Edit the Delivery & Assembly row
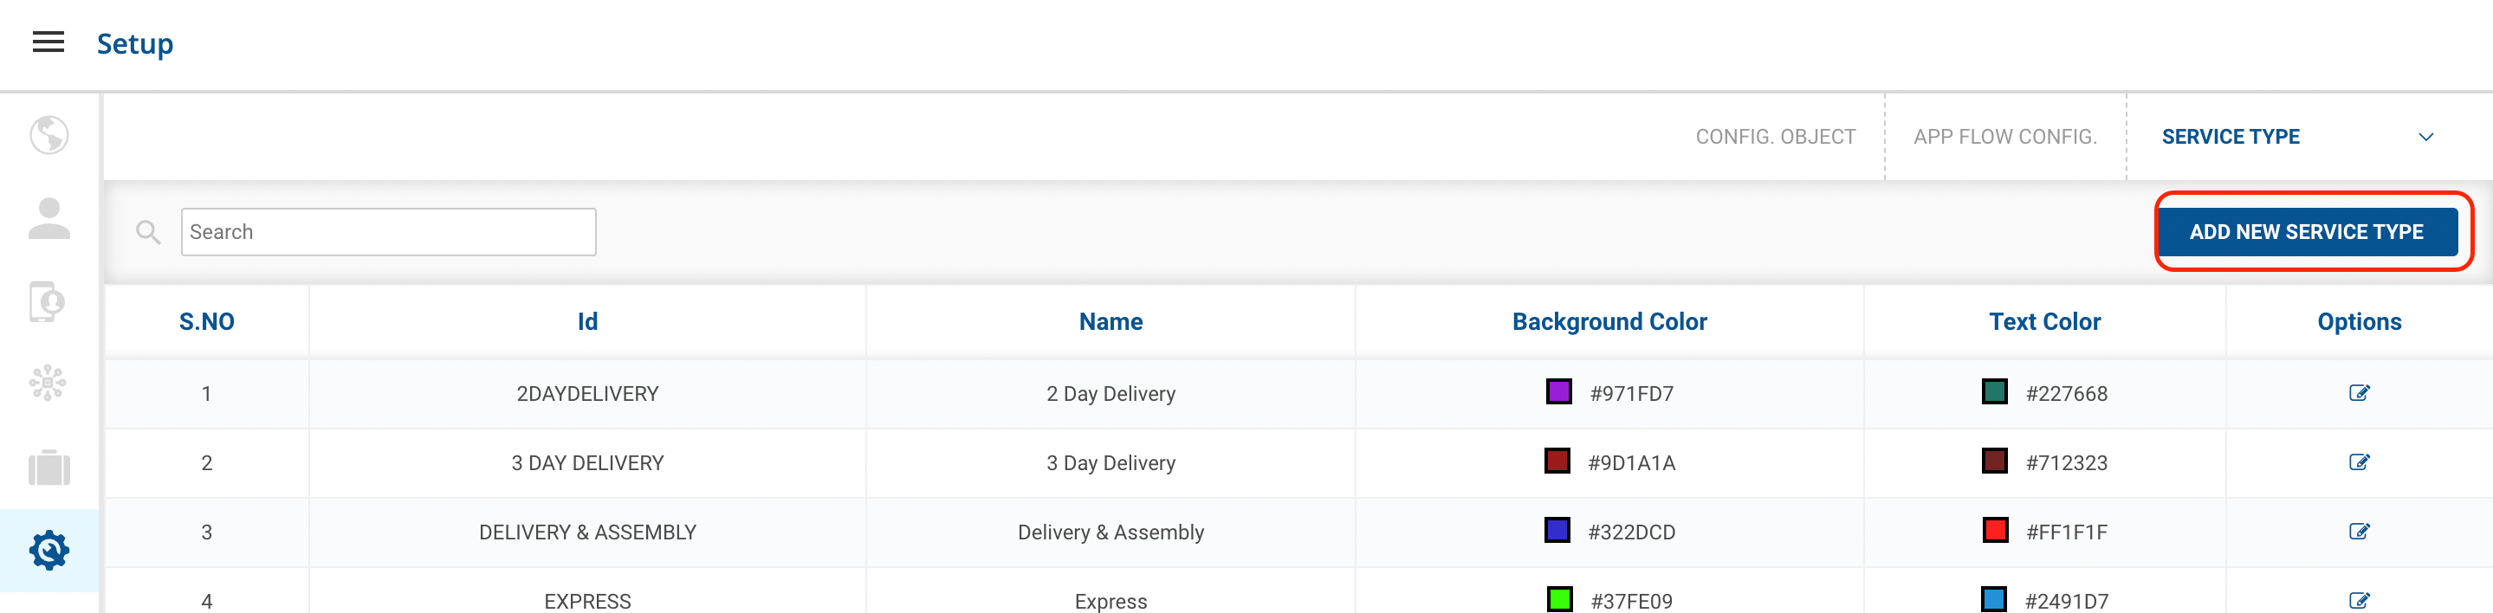The image size is (2493, 613). click(2359, 532)
